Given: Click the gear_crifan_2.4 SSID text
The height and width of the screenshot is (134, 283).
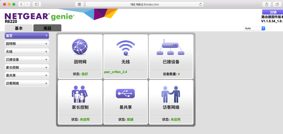Looking at the screenshot, I should (116, 72).
